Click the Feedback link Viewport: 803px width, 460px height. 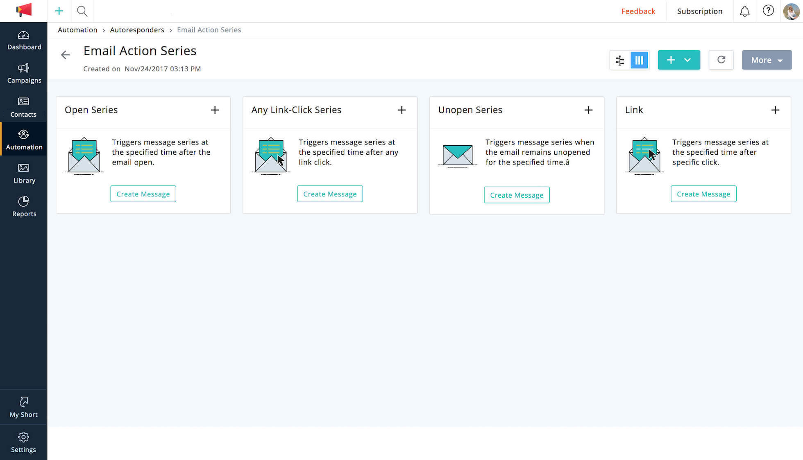[638, 11]
